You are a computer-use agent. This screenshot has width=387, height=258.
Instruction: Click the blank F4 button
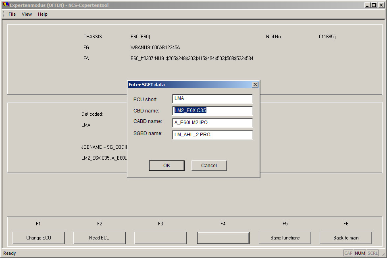coord(223,238)
